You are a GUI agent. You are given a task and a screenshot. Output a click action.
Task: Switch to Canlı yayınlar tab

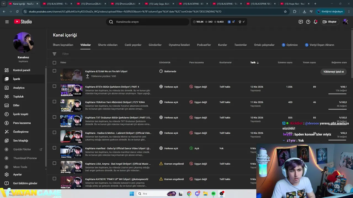133,45
